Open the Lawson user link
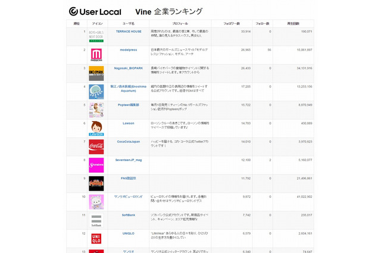 coord(129,124)
